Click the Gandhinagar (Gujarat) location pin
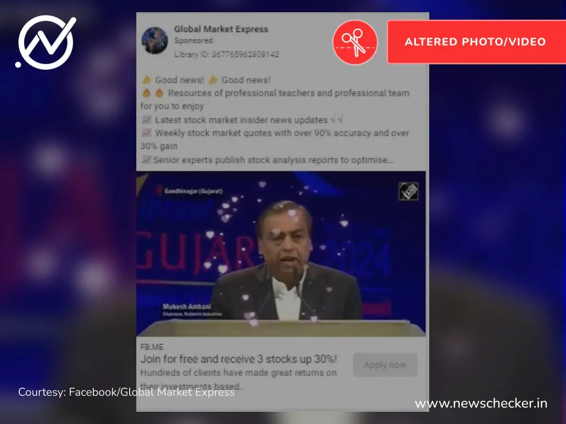 pos(159,191)
